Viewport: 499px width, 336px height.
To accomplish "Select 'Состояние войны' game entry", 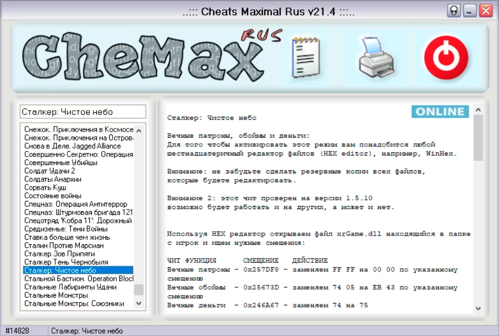I will [79, 195].
